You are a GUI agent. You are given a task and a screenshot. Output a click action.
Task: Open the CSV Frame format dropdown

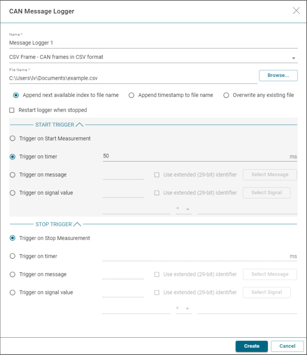[x=294, y=58]
